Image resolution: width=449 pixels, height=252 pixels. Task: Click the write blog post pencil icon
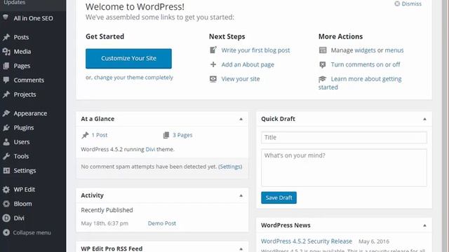tap(213, 50)
